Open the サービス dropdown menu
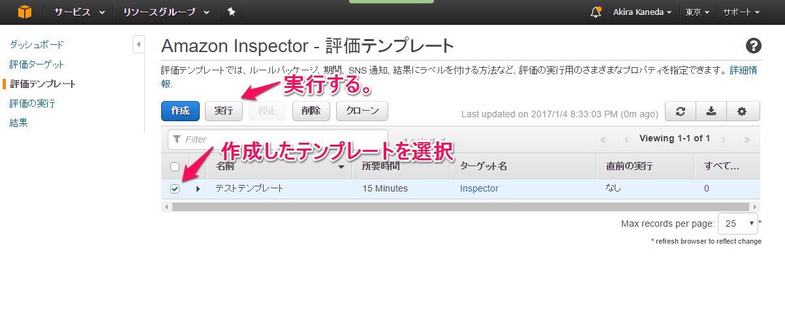This screenshot has height=316, width=785. tap(80, 12)
